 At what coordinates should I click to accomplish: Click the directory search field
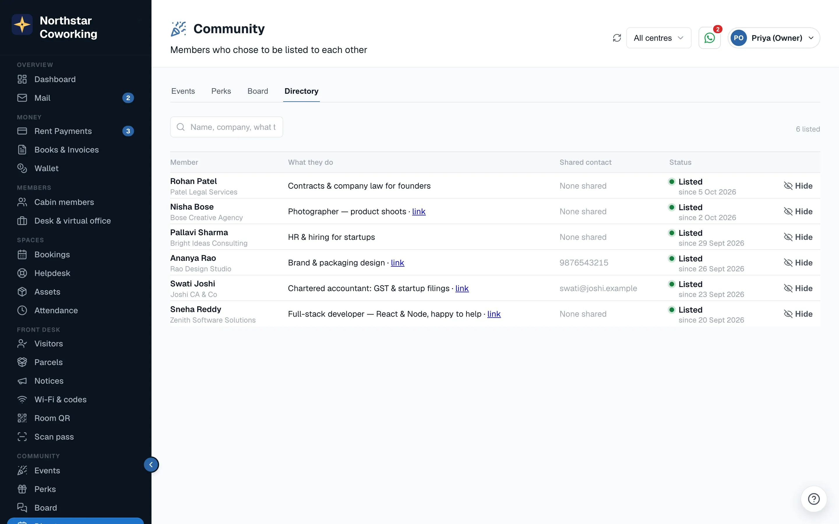[x=226, y=127]
